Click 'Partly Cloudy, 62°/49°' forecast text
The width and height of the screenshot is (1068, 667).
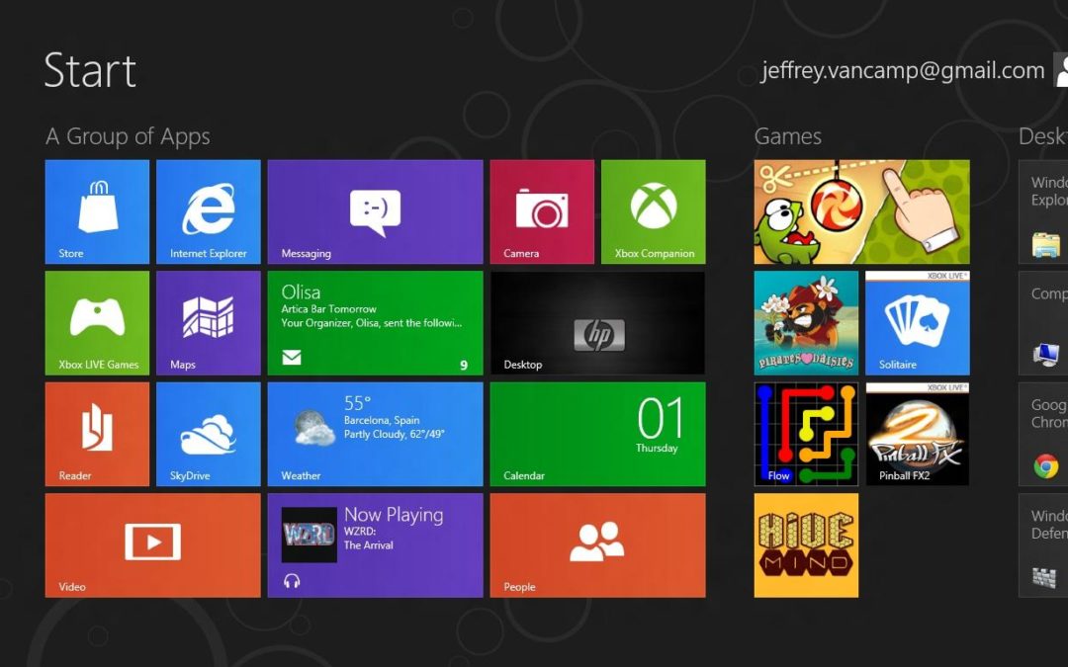coord(394,434)
